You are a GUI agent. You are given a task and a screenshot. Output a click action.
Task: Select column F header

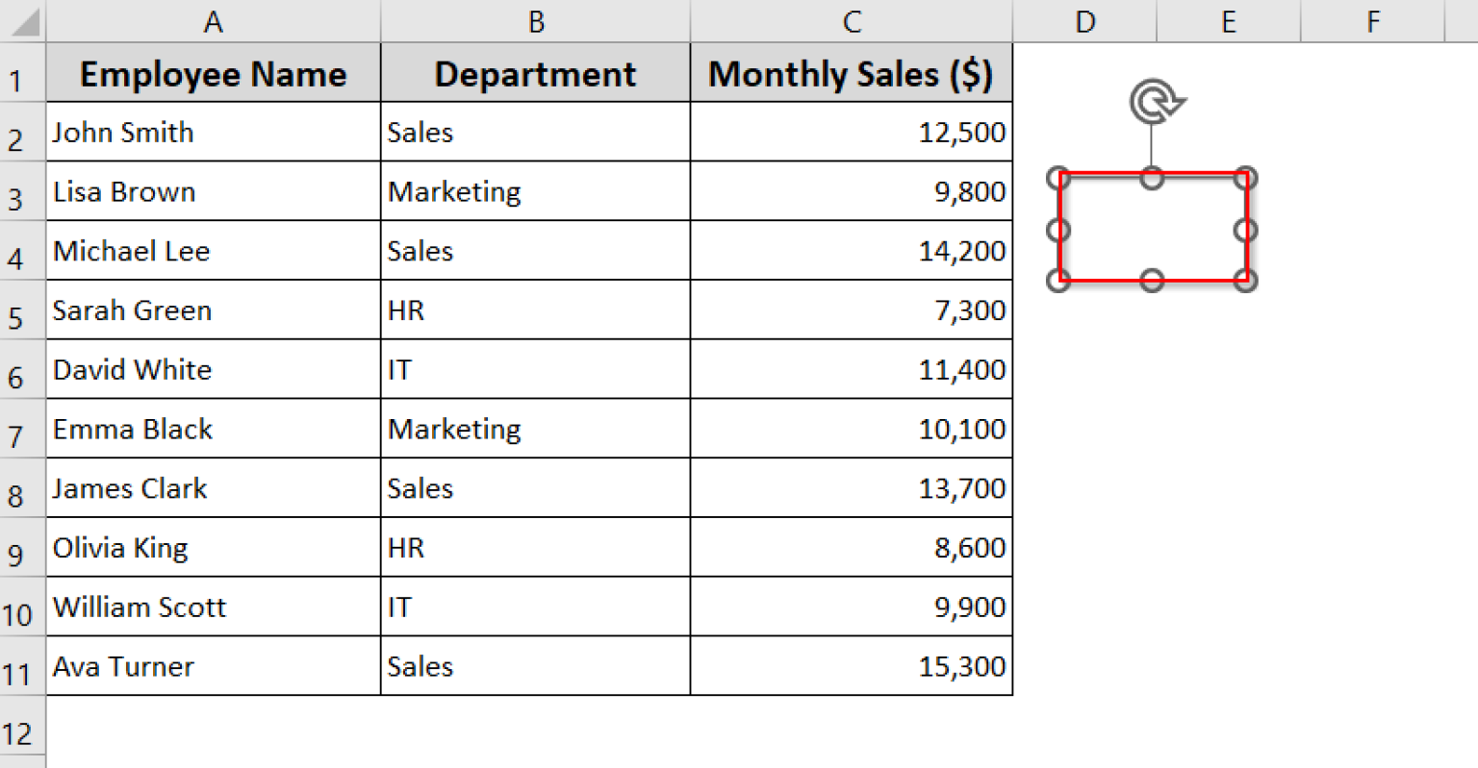[1373, 21]
